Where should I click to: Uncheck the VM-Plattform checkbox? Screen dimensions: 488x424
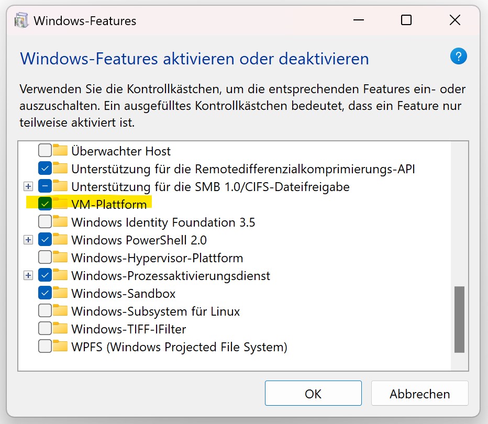click(x=45, y=204)
